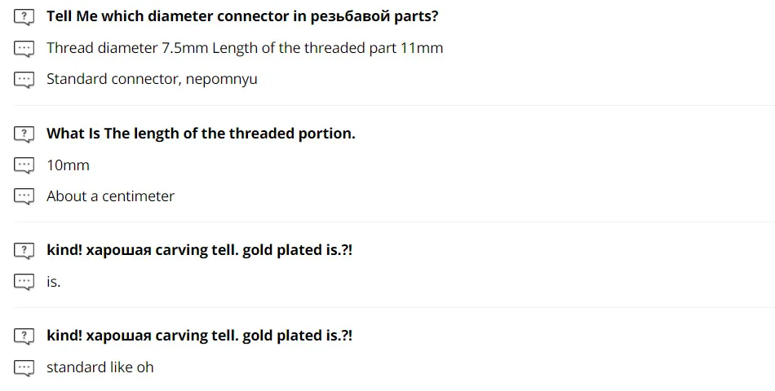Click the "standard like oh" answer
Screen dimensions: 775x391
[x=100, y=367]
